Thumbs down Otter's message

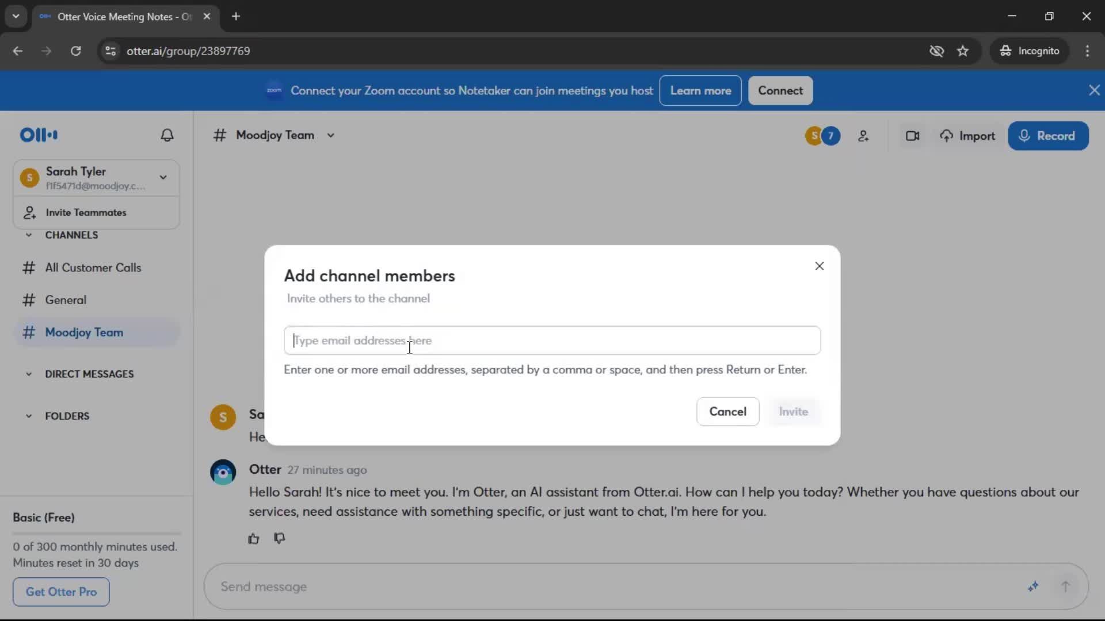coord(280,539)
